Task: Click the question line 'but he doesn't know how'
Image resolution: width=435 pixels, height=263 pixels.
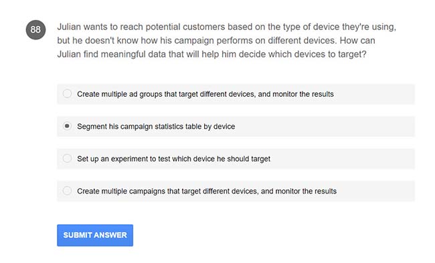Action: [x=216, y=41]
